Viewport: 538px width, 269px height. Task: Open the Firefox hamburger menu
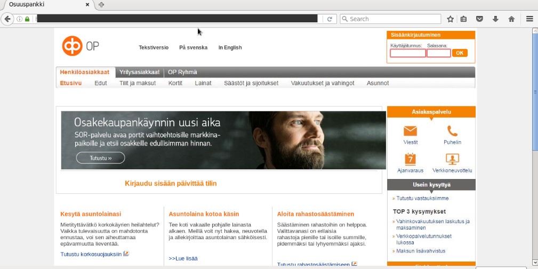point(529,19)
